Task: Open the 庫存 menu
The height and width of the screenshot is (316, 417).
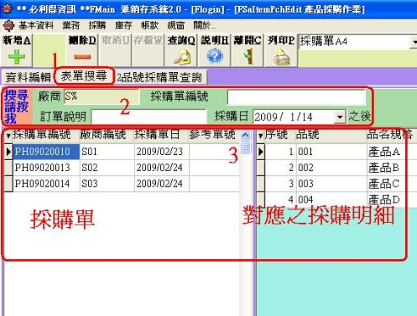Action: (123, 26)
